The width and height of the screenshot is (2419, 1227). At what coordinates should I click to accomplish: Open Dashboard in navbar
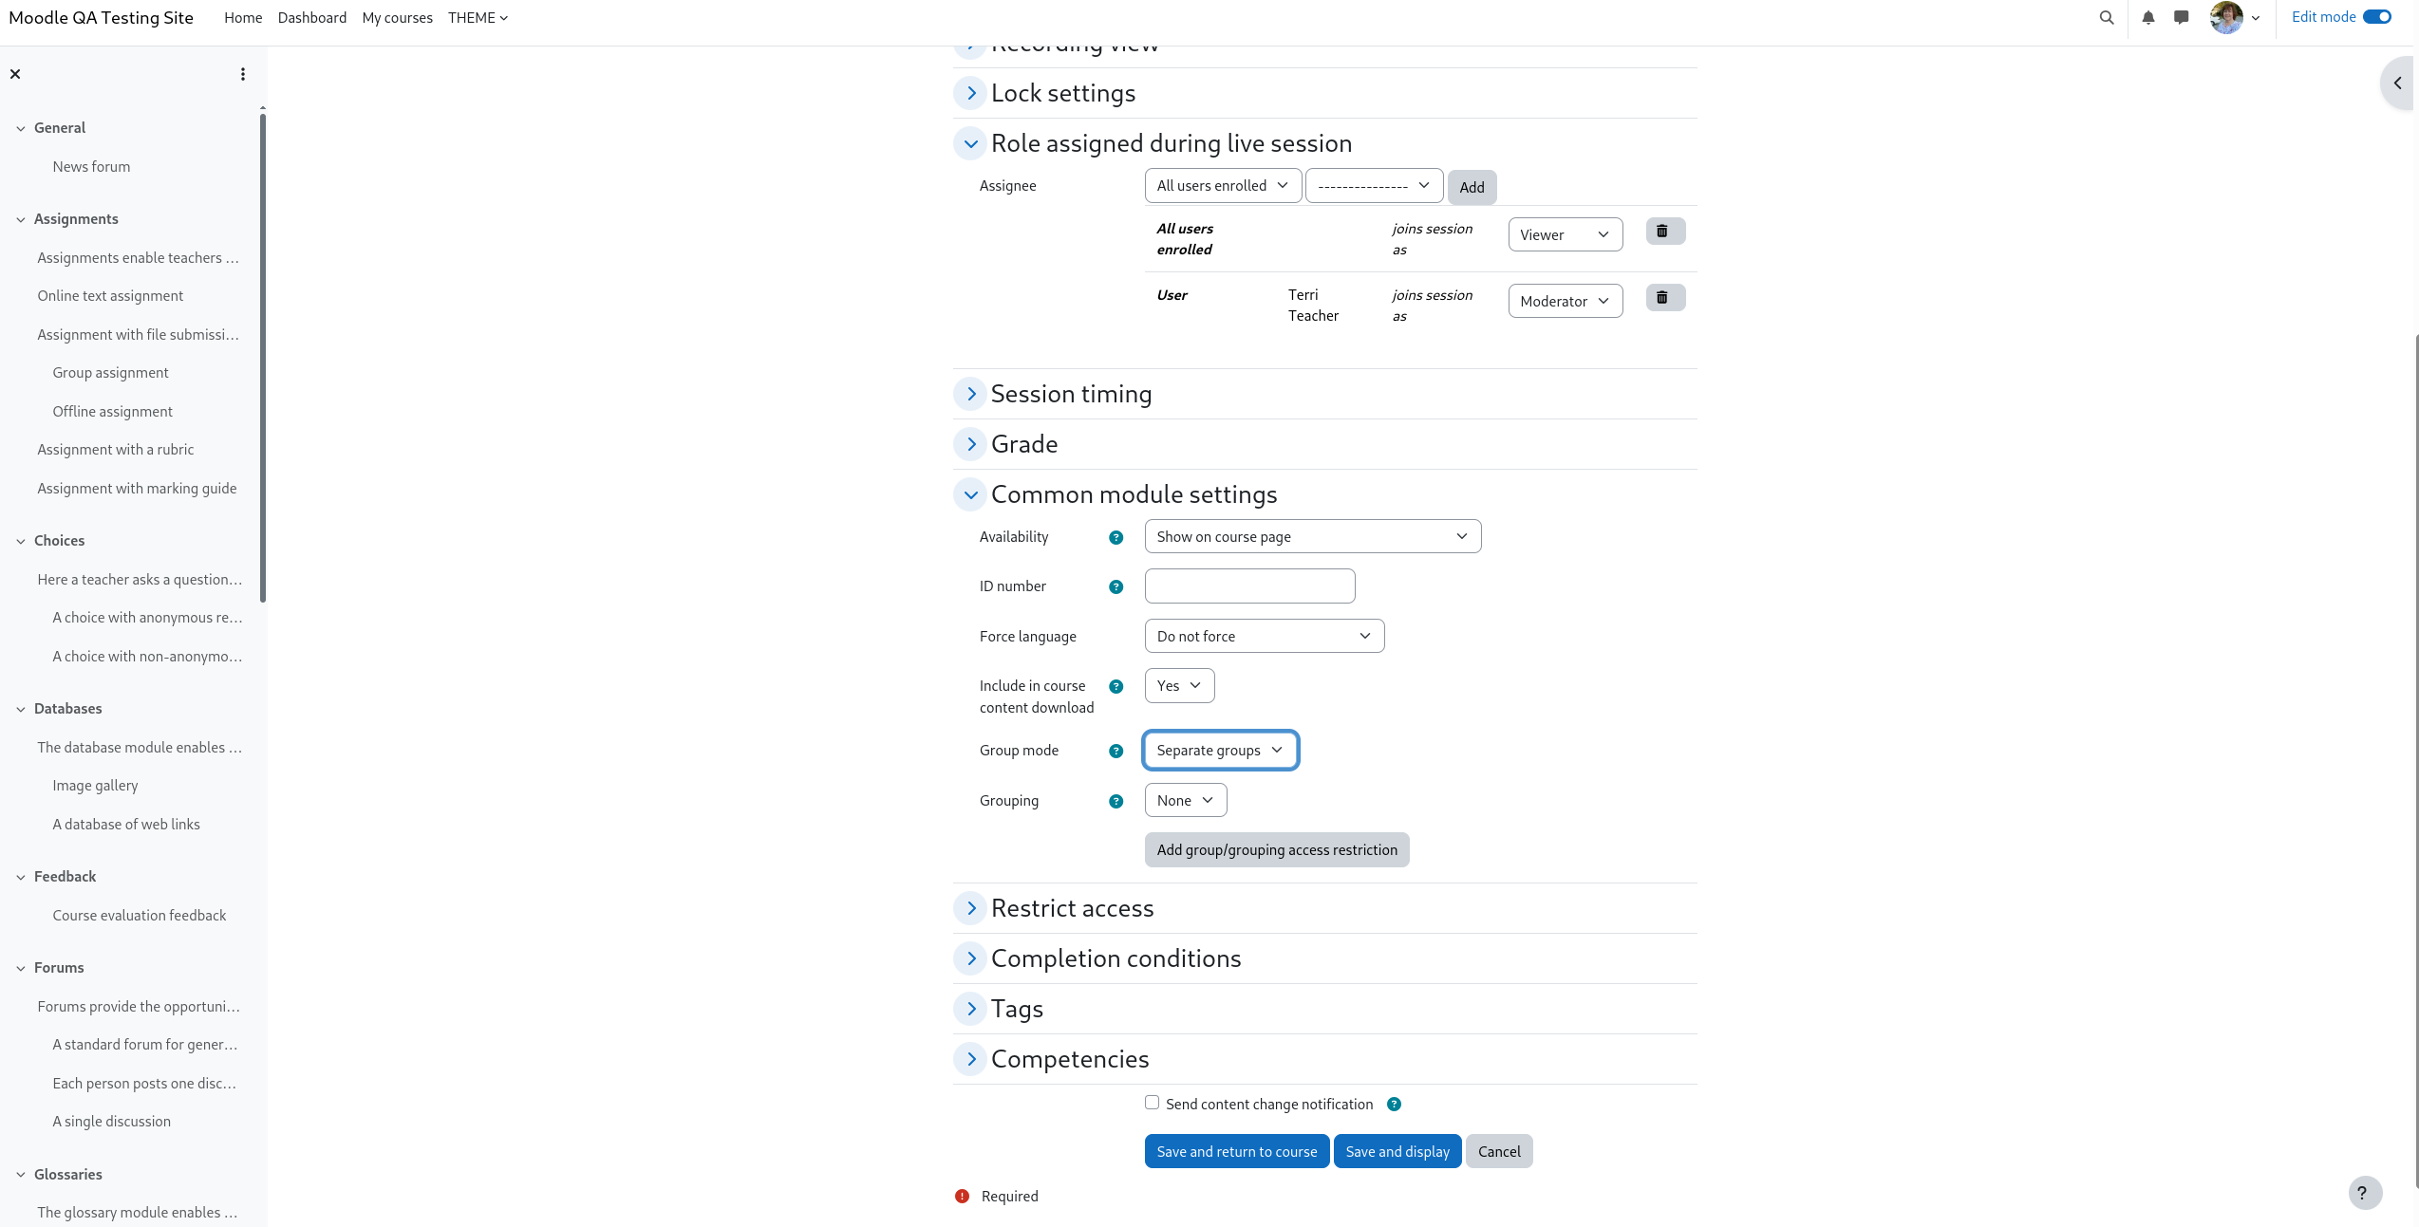(x=312, y=18)
